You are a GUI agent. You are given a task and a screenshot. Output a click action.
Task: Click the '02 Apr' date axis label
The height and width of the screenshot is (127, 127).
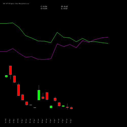(x=26, y=121)
